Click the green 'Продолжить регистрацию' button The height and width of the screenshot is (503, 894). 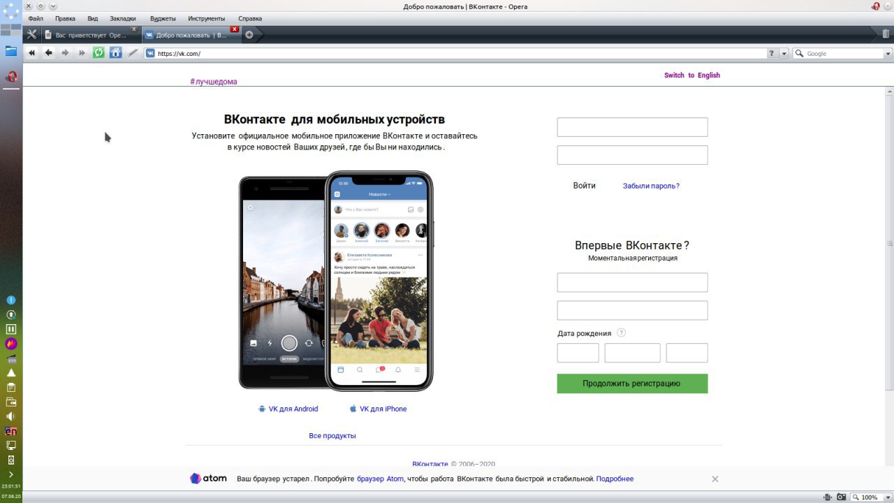(x=632, y=384)
